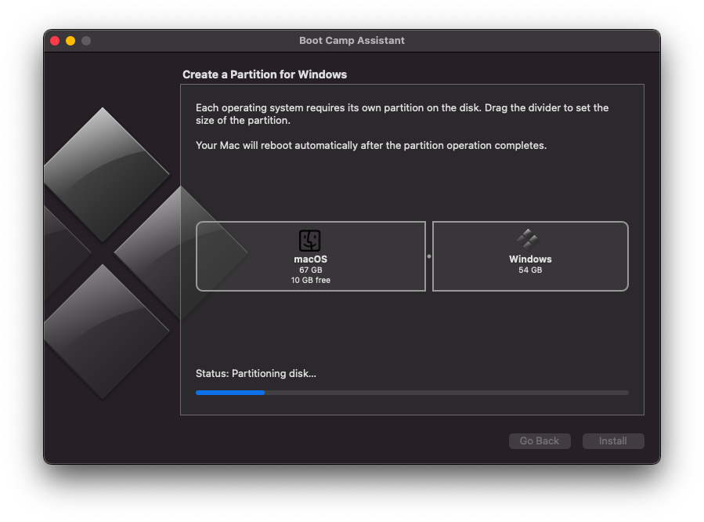Close the Boot Camp Assistant window

[x=55, y=41]
